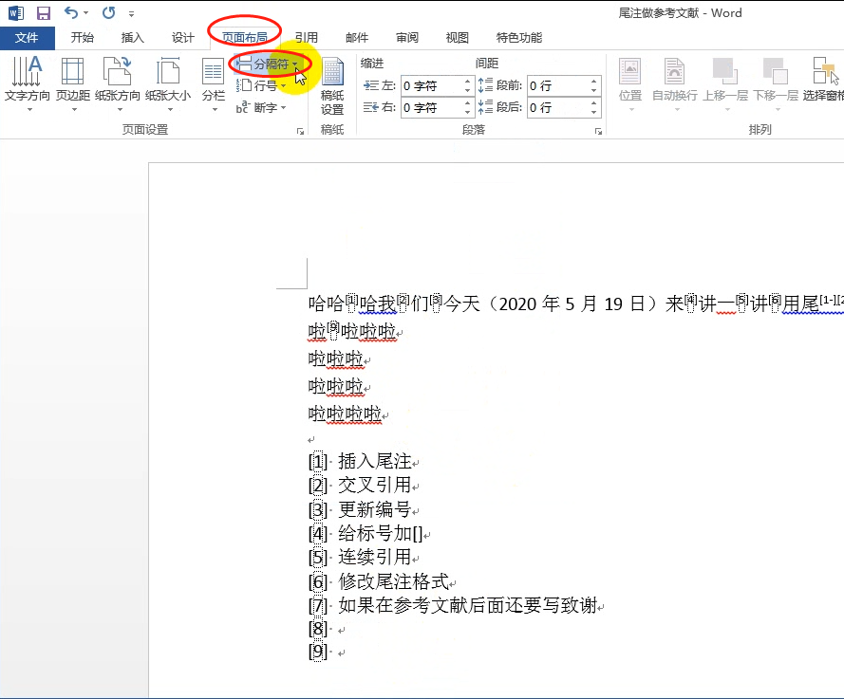Click the Save icon in quick access toolbar
This screenshot has height=699, width=844.
pos(43,13)
